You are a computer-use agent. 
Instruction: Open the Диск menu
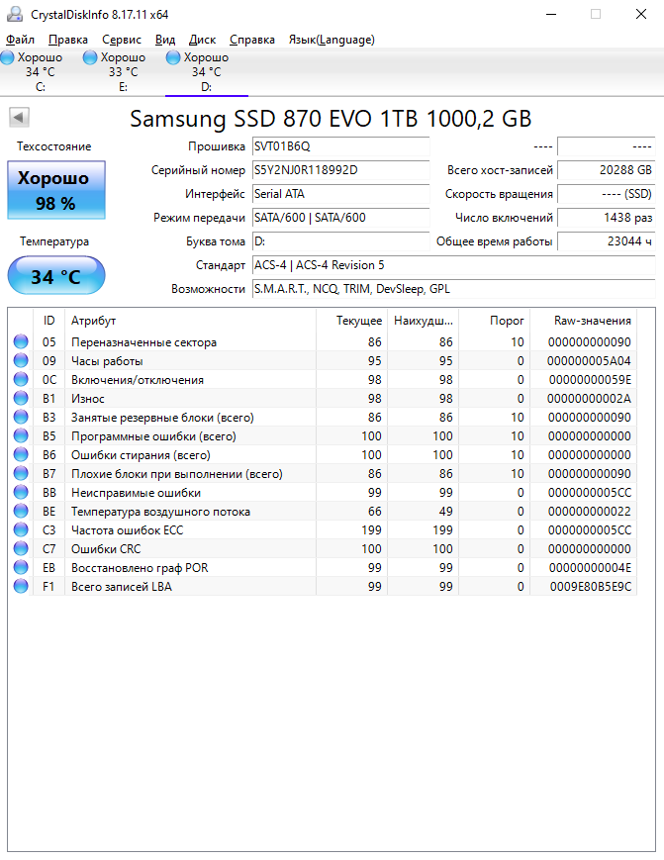click(x=202, y=40)
